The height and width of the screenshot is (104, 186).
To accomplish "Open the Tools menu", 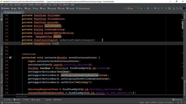I will (55, 5).
